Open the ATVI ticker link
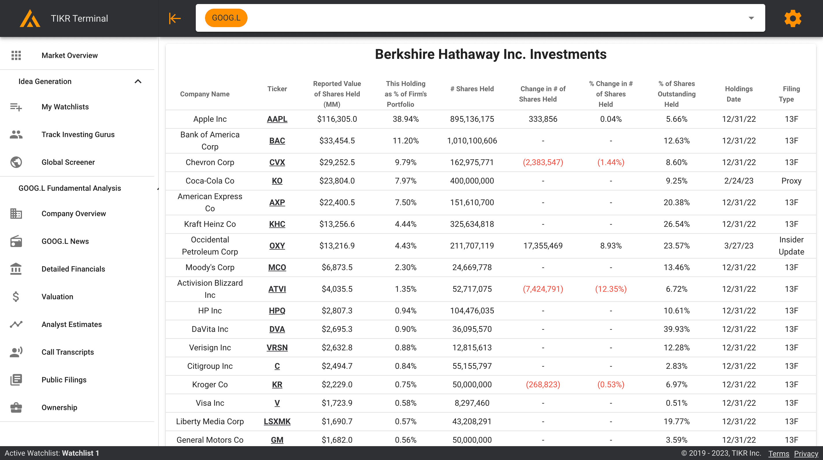This screenshot has height=460, width=823. tap(277, 289)
